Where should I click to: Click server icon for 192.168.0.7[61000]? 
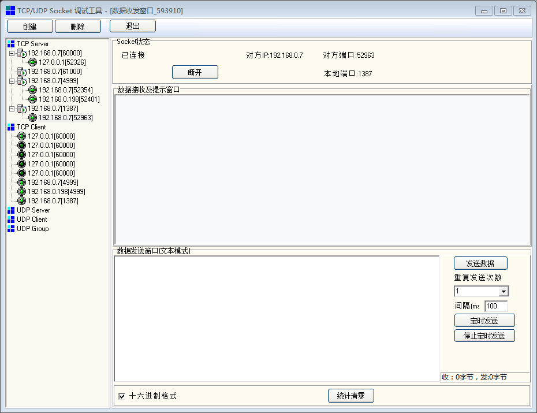[x=22, y=72]
